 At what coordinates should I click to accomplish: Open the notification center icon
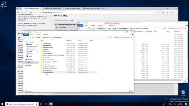pyautogui.click(x=186, y=104)
